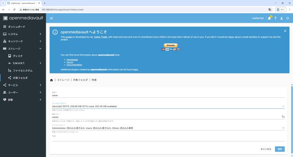Expand the Network menu chevron

click(40, 41)
